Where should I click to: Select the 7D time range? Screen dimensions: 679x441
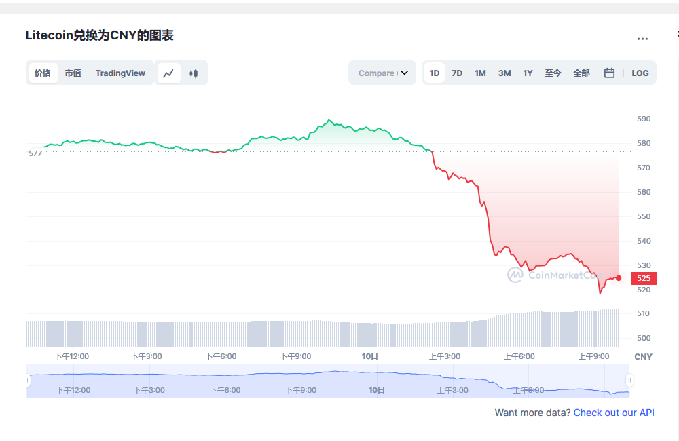click(x=456, y=73)
